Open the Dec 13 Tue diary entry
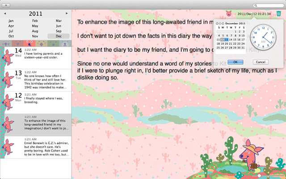The image size is (286, 179). pyautogui.click(x=36, y=81)
